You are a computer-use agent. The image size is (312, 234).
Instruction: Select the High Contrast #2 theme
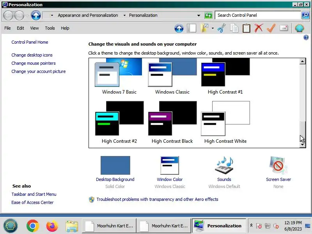click(x=119, y=122)
